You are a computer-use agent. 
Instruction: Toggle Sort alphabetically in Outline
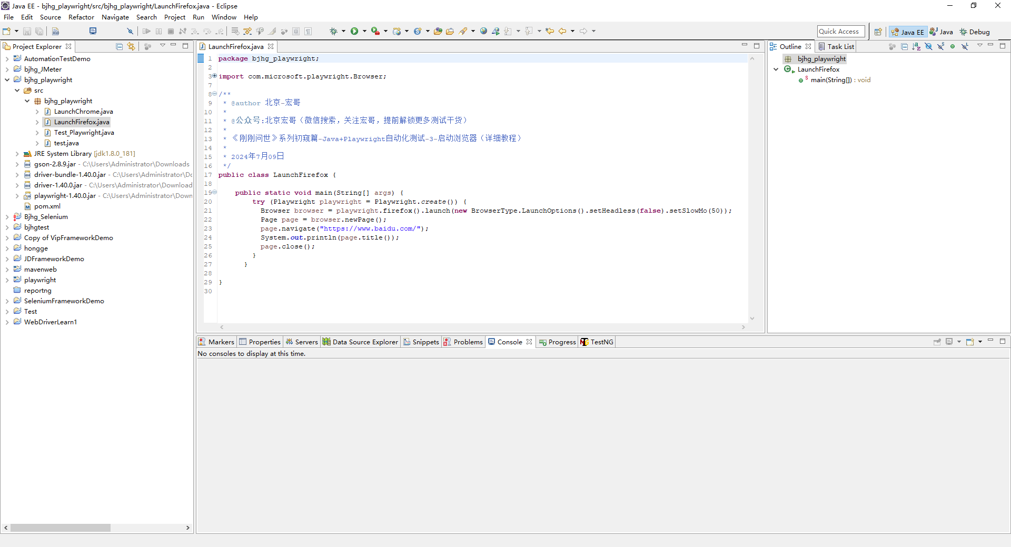coord(916,46)
